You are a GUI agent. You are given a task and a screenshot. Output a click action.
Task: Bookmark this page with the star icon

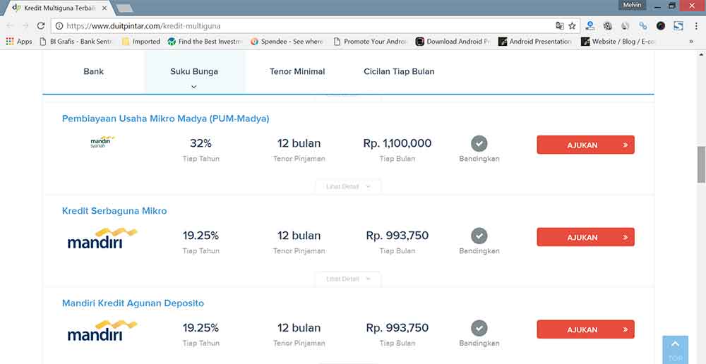572,26
